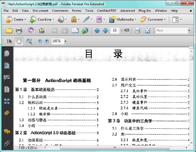The image size is (196, 152).
Task: Click the Find search field
Action: pyautogui.click(x=171, y=30)
